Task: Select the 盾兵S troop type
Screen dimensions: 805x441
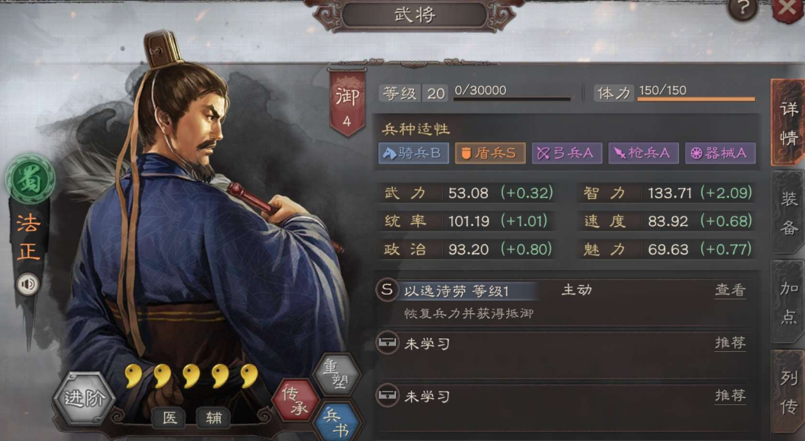Action: (x=490, y=153)
